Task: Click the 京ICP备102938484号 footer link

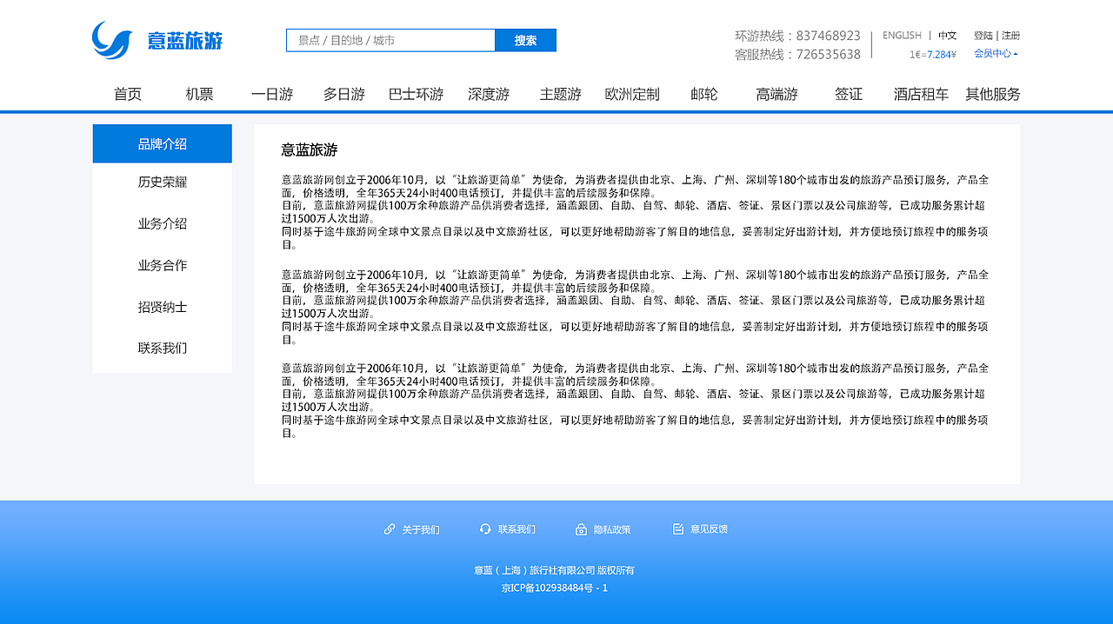Action: [x=555, y=587]
